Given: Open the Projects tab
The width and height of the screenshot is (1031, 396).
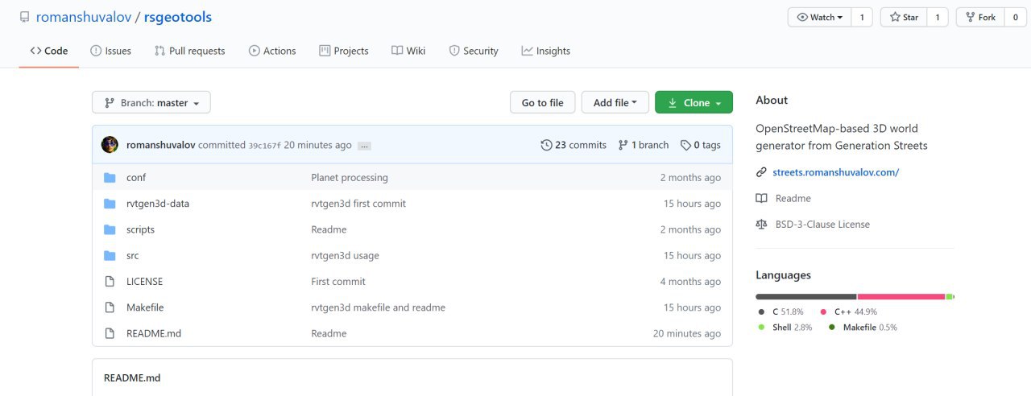Looking at the screenshot, I should pyautogui.click(x=344, y=51).
